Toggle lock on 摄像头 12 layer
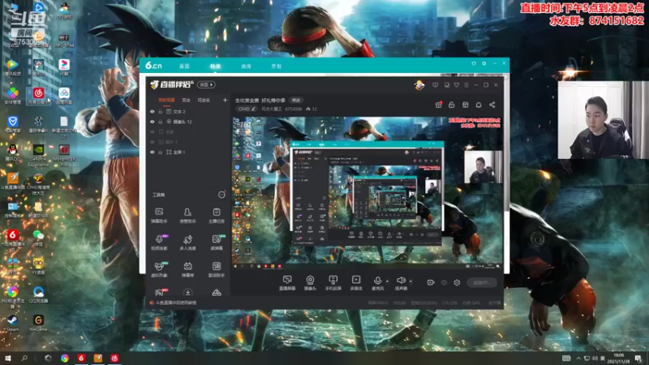Image resolution: width=649 pixels, height=365 pixels. 160,122
